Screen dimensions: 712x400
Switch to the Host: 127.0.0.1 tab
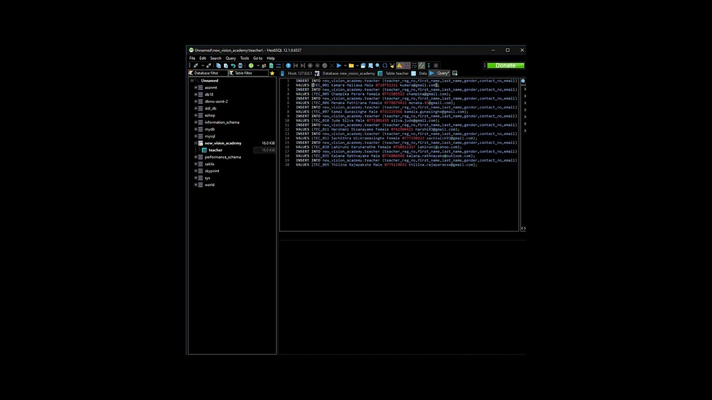tap(296, 73)
